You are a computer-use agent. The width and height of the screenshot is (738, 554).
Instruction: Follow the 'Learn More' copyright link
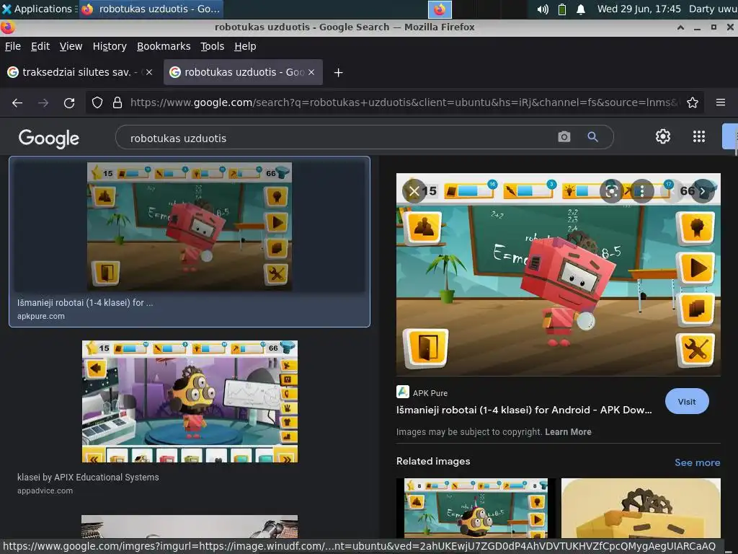568,432
